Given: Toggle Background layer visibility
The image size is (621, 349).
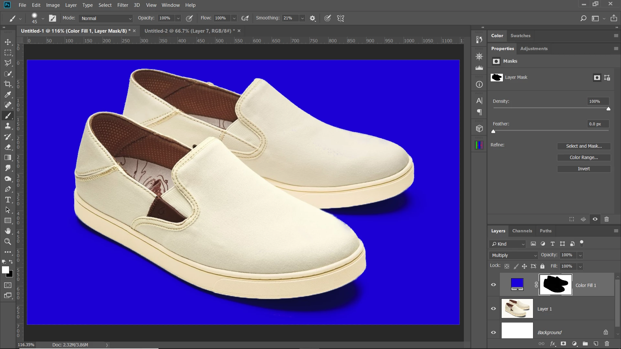Looking at the screenshot, I should 494,332.
